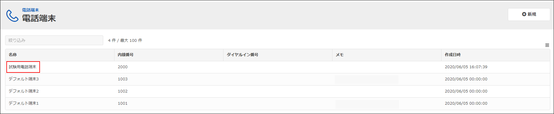Open the 試験用電話端末 entry

click(x=23, y=67)
